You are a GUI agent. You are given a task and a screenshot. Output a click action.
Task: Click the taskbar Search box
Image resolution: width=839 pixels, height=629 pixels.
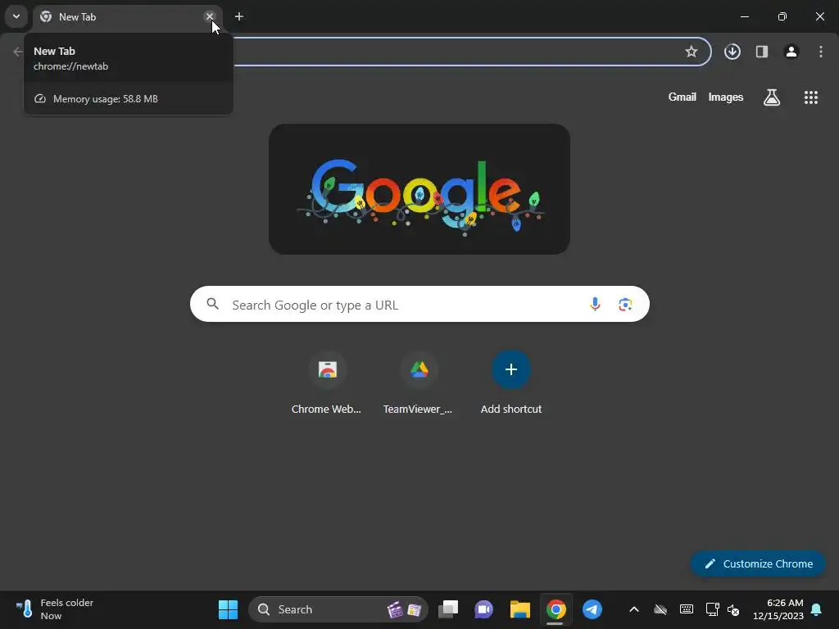pos(338,609)
